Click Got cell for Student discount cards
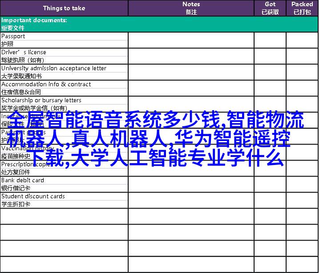The height and width of the screenshot is (273, 319). coord(270,201)
